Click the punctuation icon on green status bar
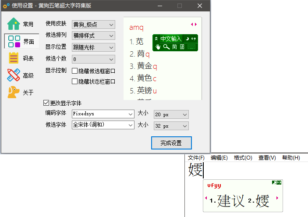 click(194, 39)
